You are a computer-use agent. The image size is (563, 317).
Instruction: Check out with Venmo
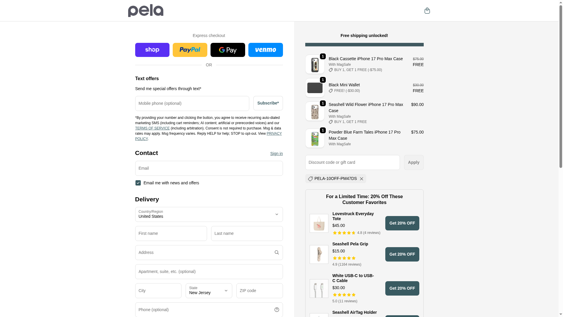pos(265,50)
